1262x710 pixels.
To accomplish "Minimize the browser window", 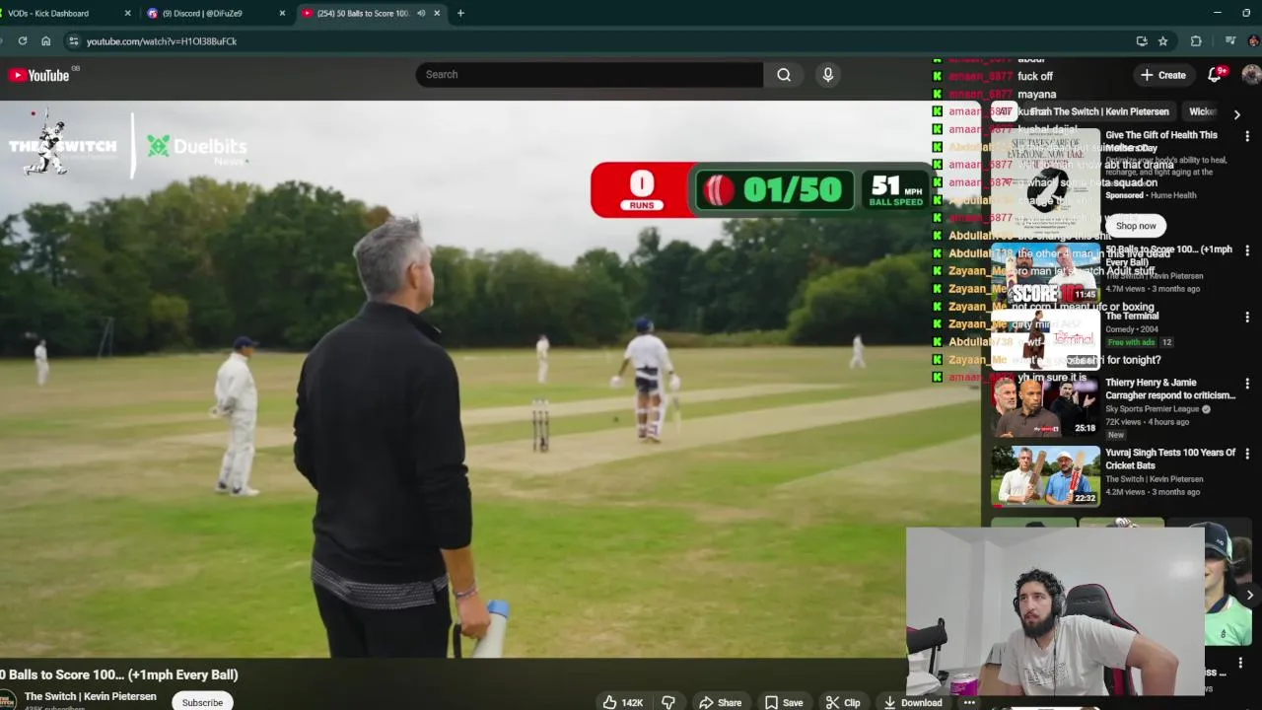I will 1218,13.
